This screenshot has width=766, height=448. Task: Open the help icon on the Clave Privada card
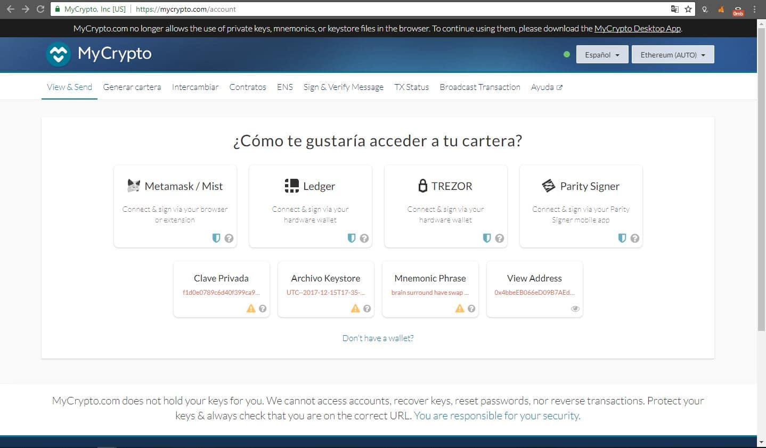pyautogui.click(x=263, y=308)
